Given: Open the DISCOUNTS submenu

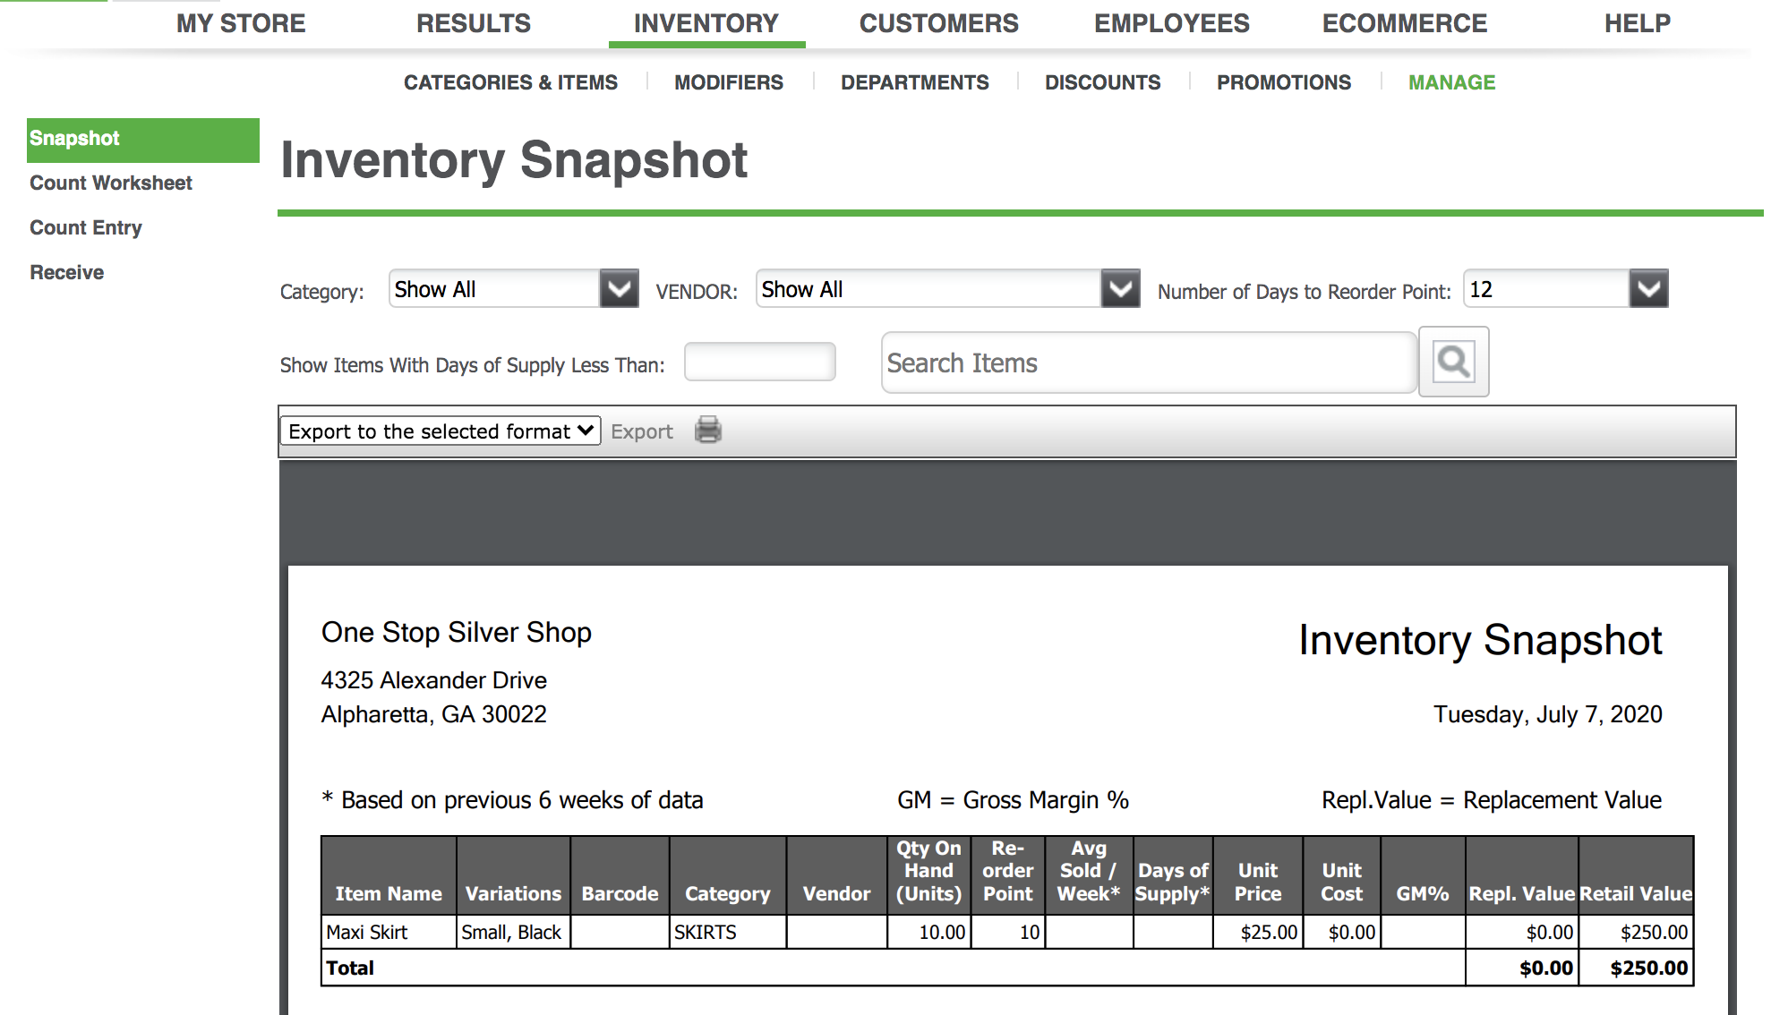Looking at the screenshot, I should 1103,82.
